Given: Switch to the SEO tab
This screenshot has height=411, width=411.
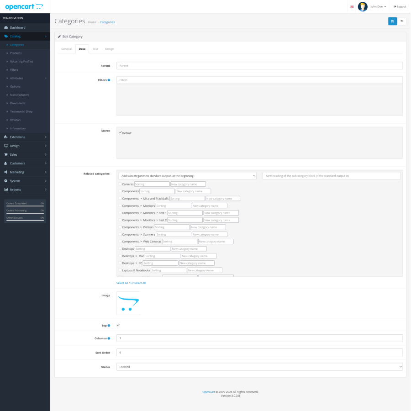Looking at the screenshot, I should click(x=95, y=49).
